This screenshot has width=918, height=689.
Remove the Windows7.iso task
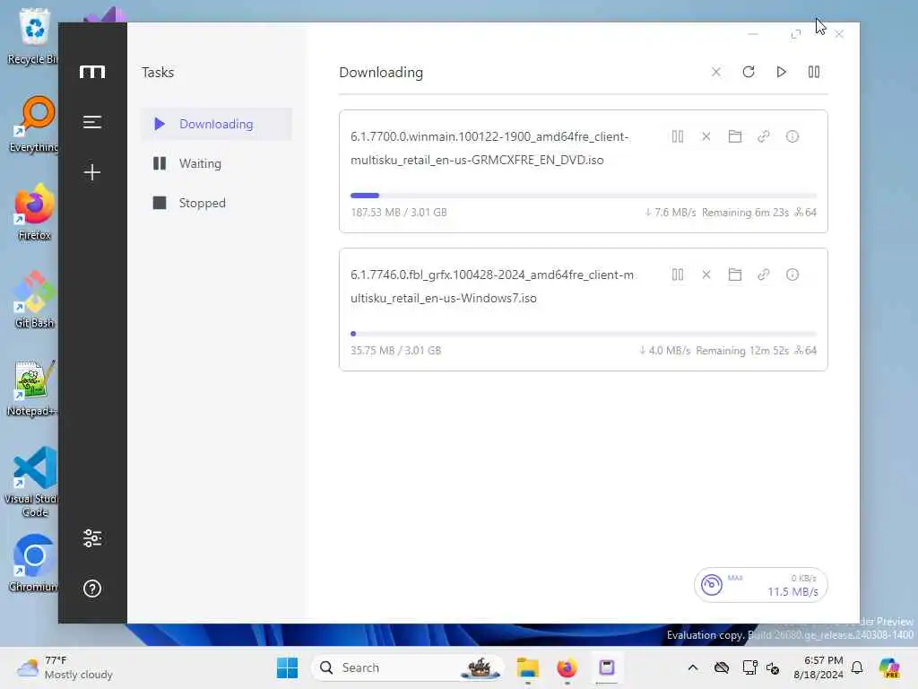[706, 275]
